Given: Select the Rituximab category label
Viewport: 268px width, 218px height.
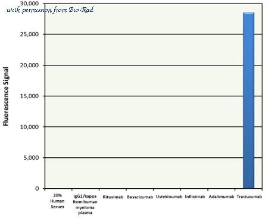Looking at the screenshot, I should coord(113,197).
